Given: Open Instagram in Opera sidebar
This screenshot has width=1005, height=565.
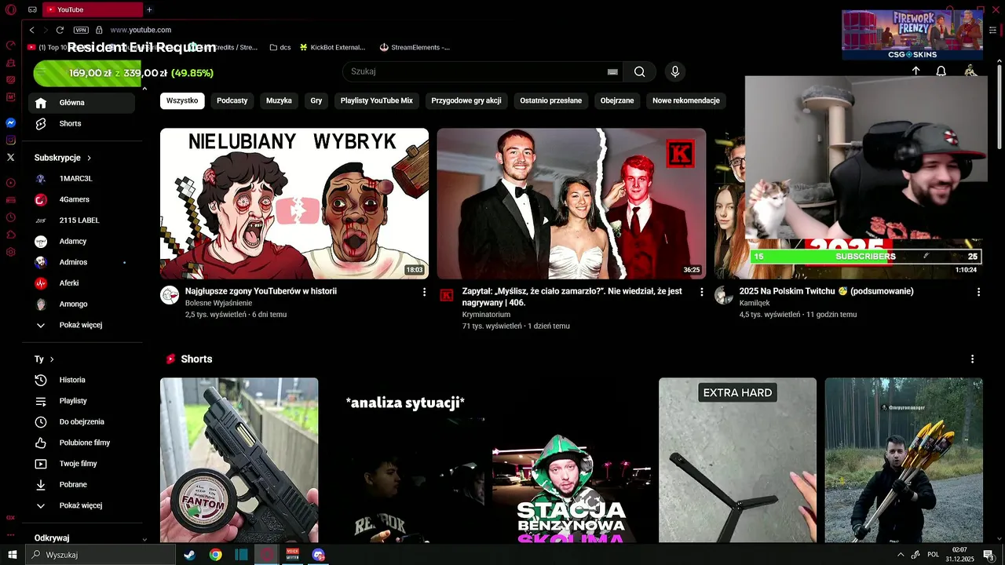Looking at the screenshot, I should point(11,140).
